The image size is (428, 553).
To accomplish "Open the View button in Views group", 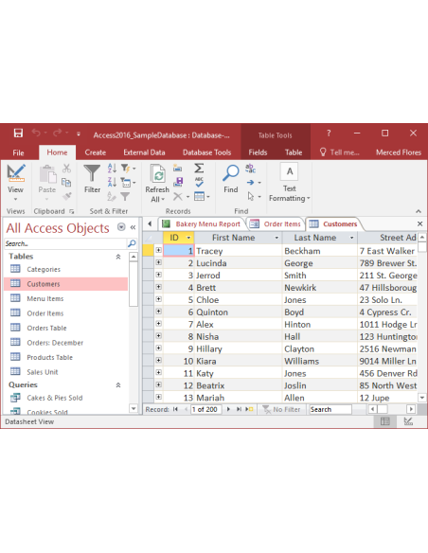I will (15, 182).
